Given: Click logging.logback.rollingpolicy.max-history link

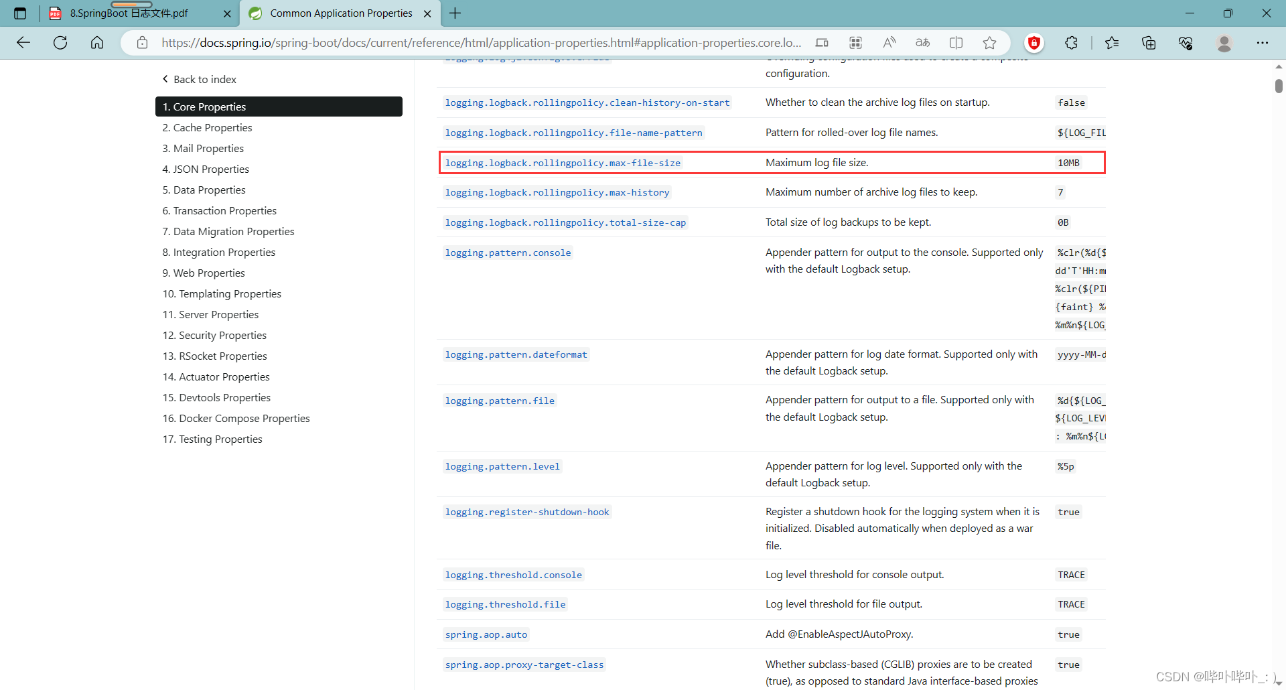Looking at the screenshot, I should pyautogui.click(x=557, y=192).
